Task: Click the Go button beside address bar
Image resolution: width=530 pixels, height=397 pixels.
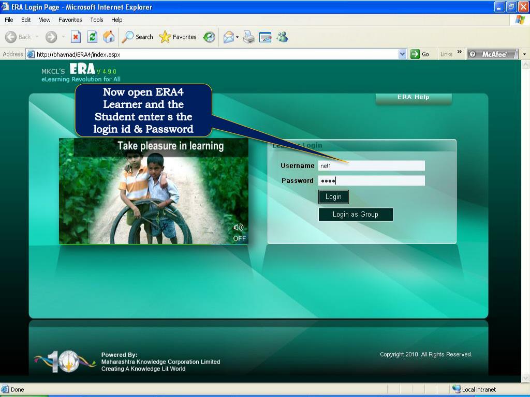Action: [420, 54]
